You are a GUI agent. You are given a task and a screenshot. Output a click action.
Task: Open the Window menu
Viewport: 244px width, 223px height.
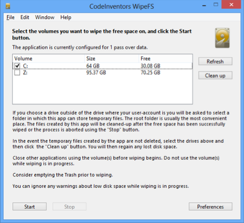[x=44, y=17]
